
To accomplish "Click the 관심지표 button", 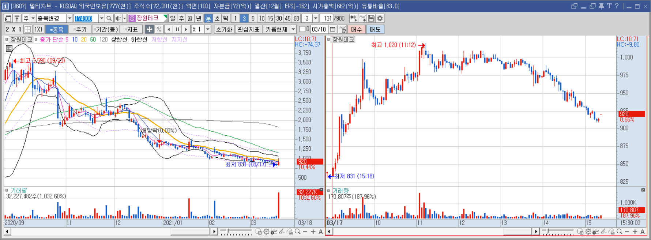I will point(248,29).
